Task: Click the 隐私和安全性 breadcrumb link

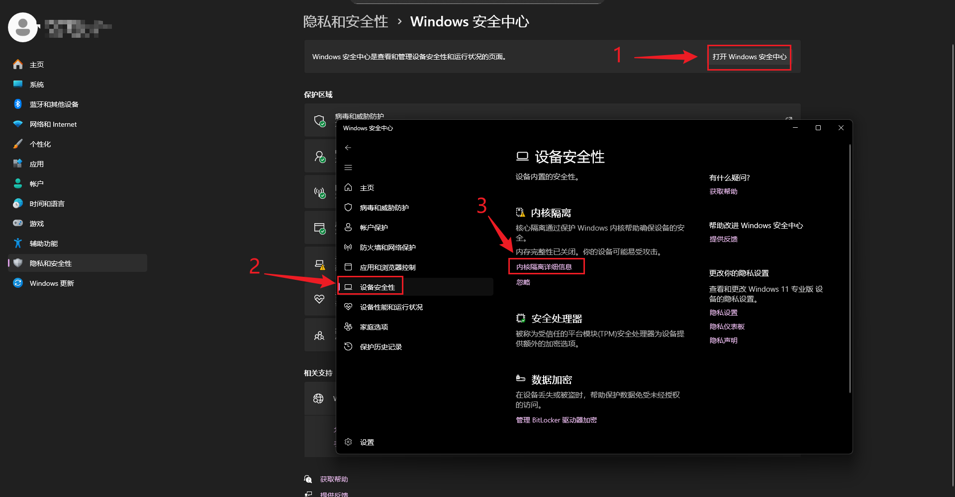Action: (345, 21)
